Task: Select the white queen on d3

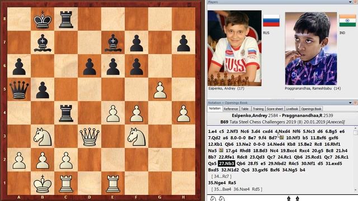Action: 89,137
